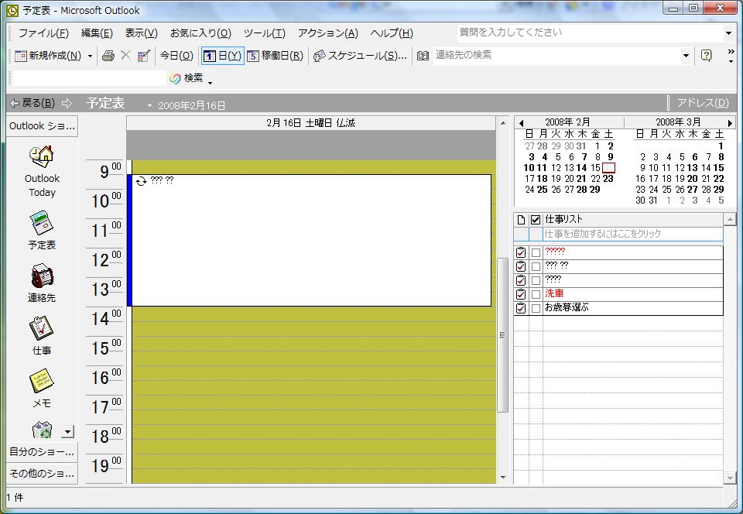The height and width of the screenshot is (514, 743).
Task: Open the help question box dropdown arrow
Action: click(729, 33)
